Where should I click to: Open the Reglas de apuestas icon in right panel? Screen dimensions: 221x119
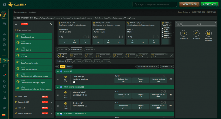209,34
